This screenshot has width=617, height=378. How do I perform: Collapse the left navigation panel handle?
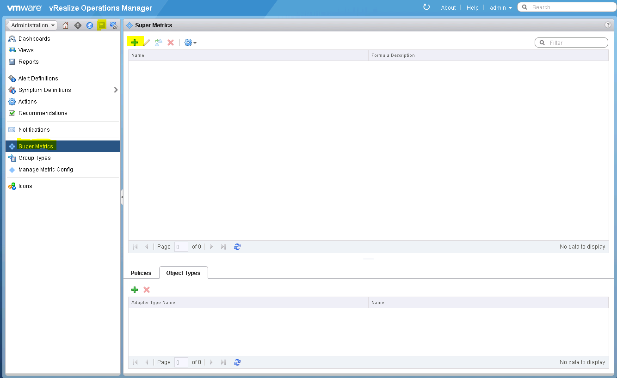(122, 197)
